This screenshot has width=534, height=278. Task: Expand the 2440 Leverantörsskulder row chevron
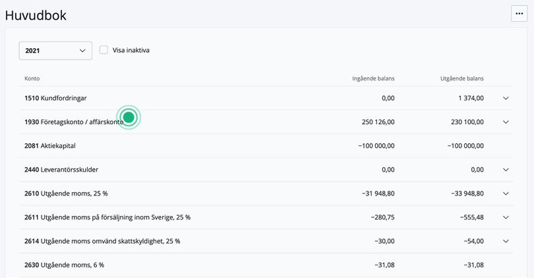click(x=506, y=170)
